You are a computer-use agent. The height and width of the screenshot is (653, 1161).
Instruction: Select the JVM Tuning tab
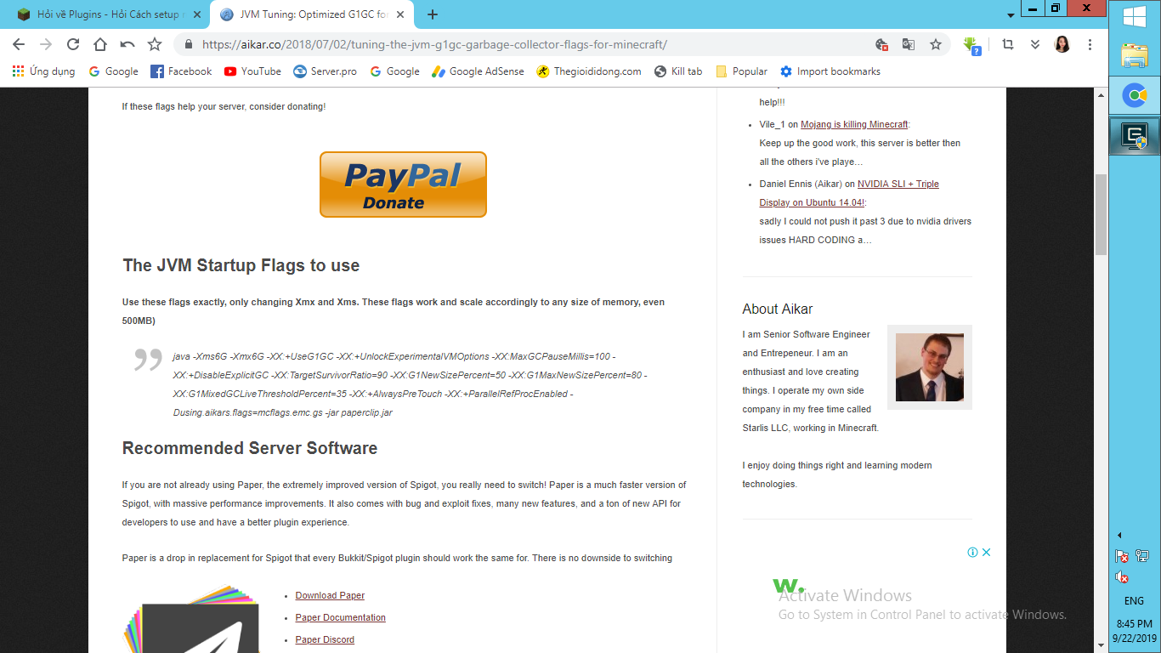click(312, 14)
